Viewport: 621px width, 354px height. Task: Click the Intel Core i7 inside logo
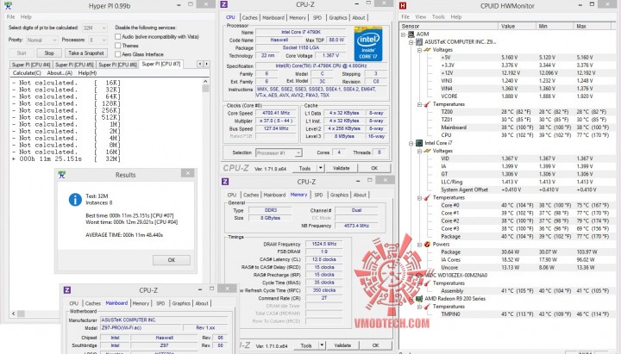point(368,44)
